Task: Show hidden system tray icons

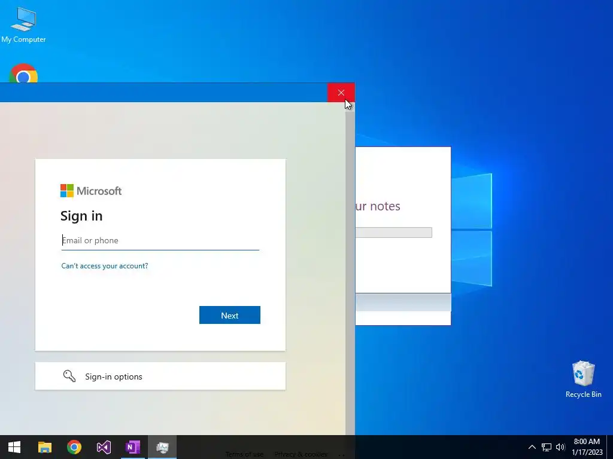Action: click(532, 447)
